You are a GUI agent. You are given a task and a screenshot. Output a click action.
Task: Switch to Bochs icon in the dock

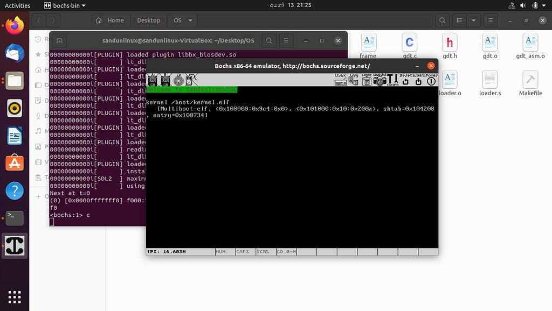click(15, 246)
